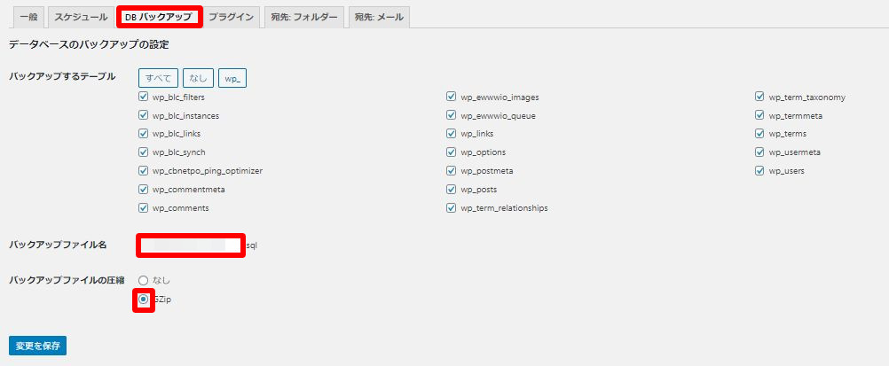Viewport: 889px width, 366px height.
Task: Toggle the wp_ewwwio_images checkbox
Action: click(x=452, y=97)
